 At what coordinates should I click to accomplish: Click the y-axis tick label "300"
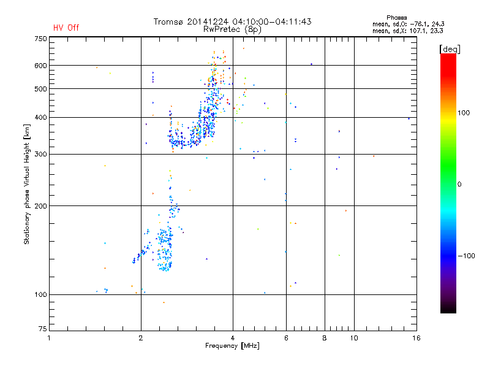pos(40,155)
